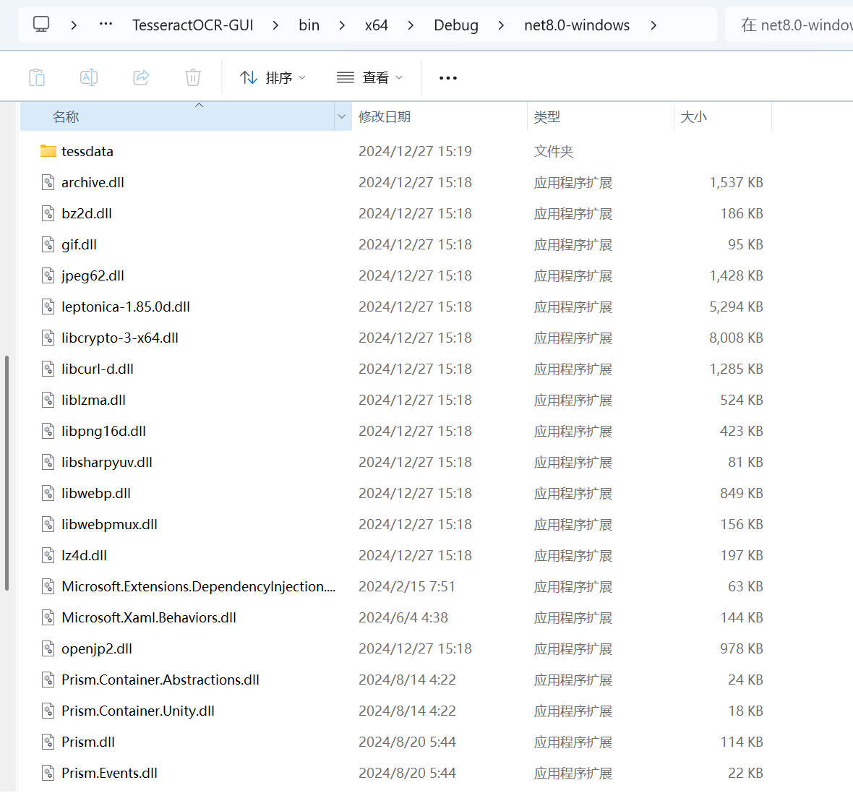The height and width of the screenshot is (801, 853).
Task: Click the vertical scrollbar thumb on left
Action: 7,473
